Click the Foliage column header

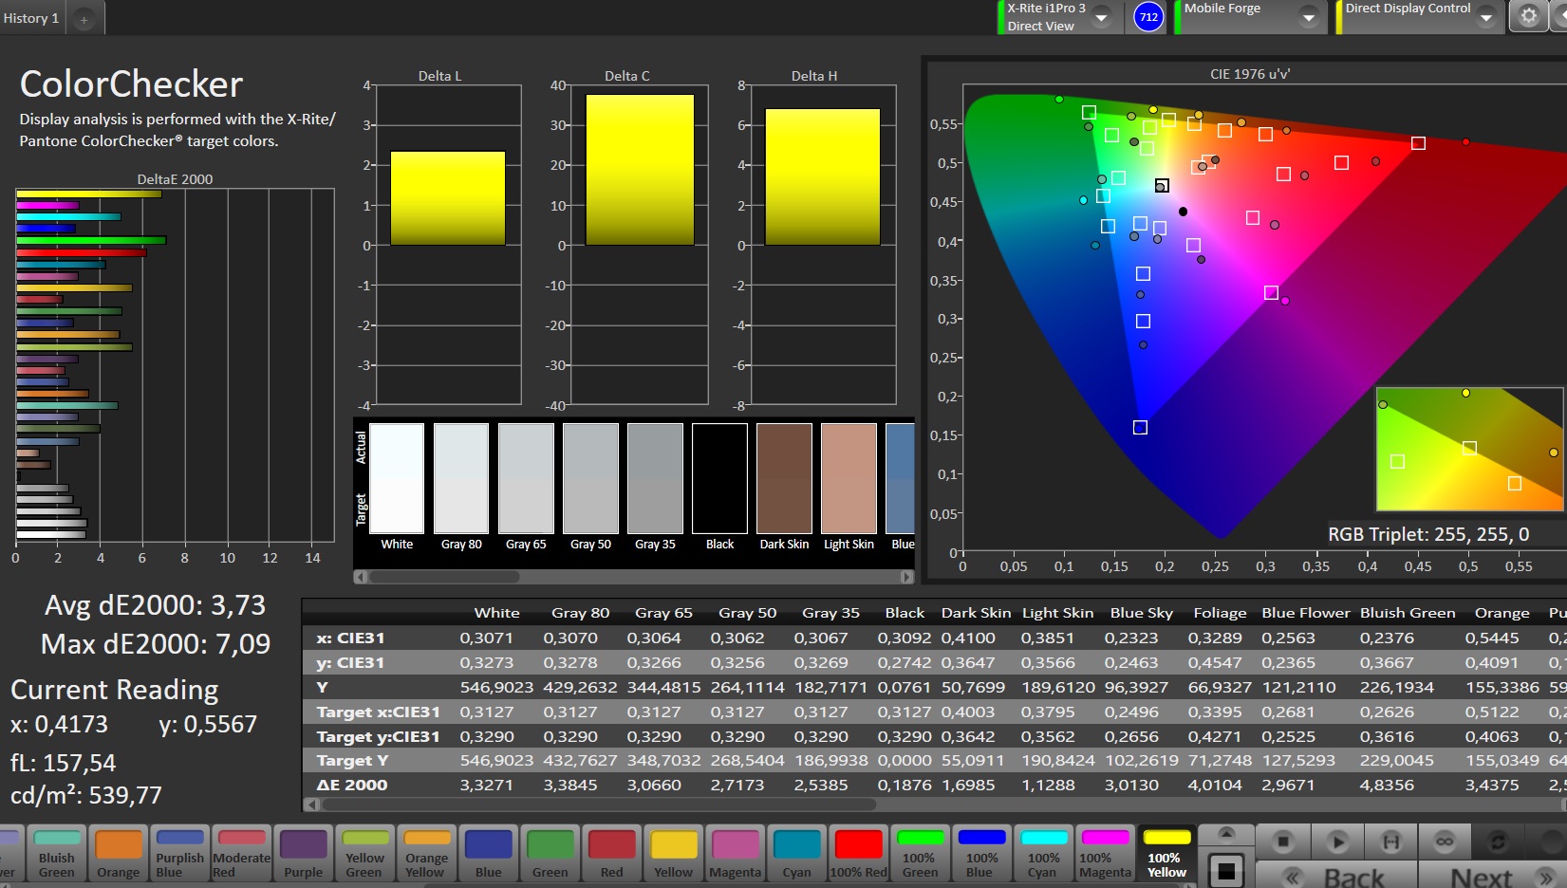pos(1220,613)
